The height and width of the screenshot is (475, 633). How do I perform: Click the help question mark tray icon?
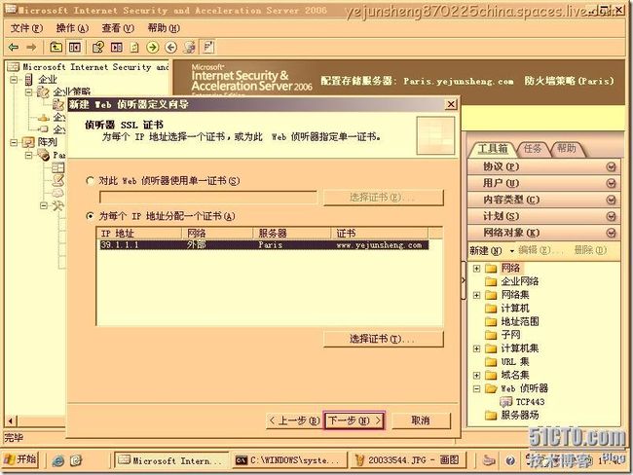510,460
